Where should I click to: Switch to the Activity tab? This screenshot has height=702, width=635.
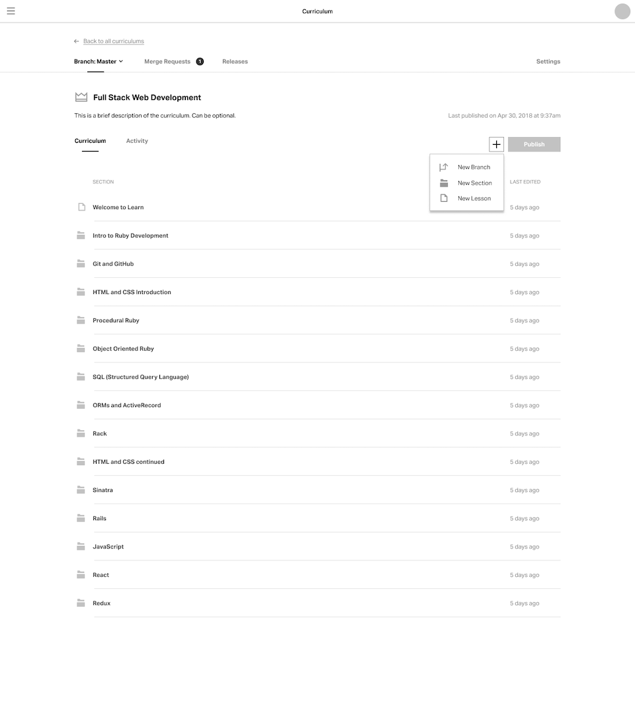point(137,140)
